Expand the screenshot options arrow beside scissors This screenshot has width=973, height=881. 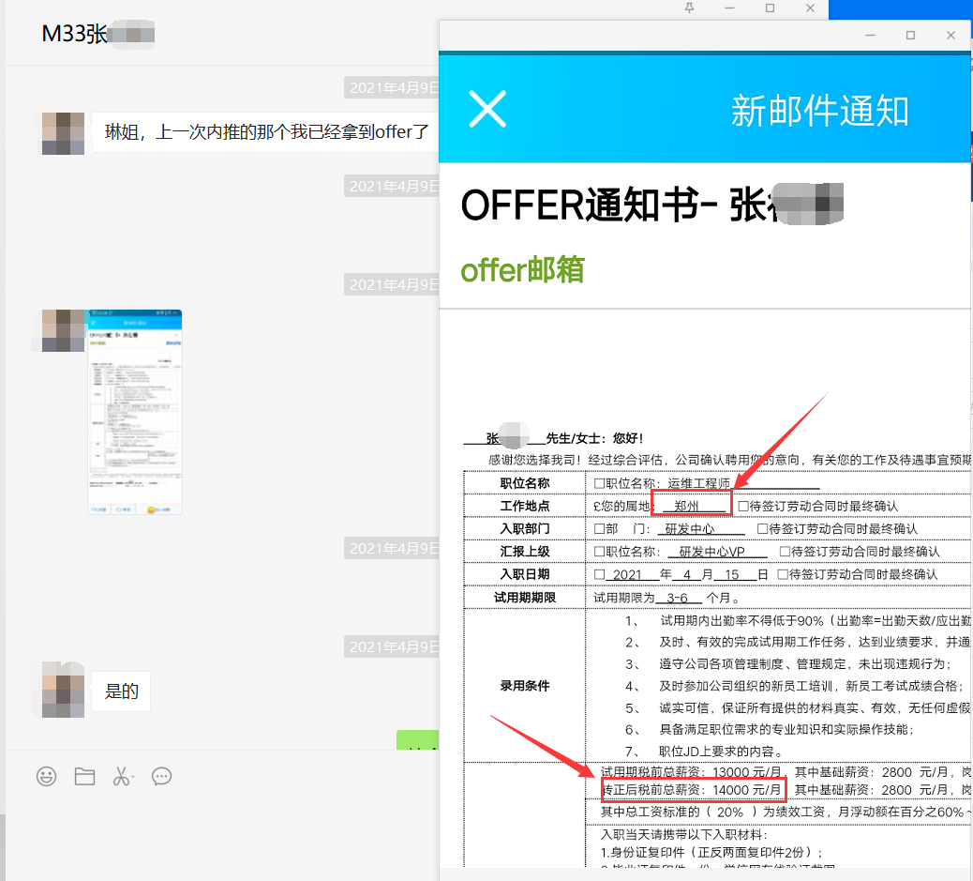(134, 777)
